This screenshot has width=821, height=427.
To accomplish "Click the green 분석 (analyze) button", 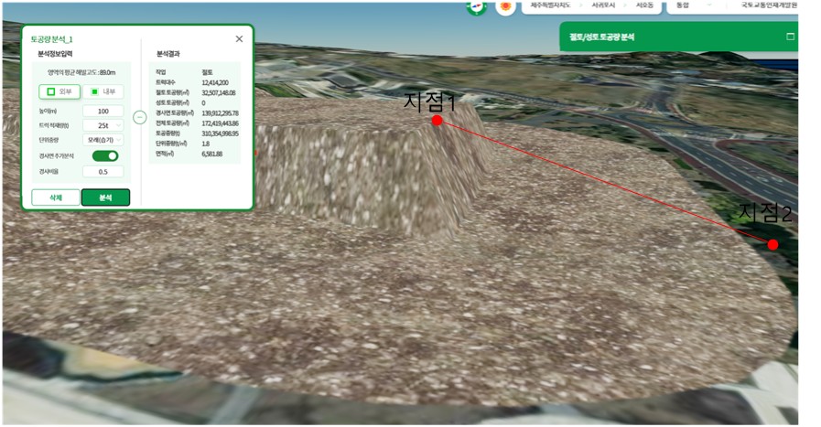I will coord(105,197).
